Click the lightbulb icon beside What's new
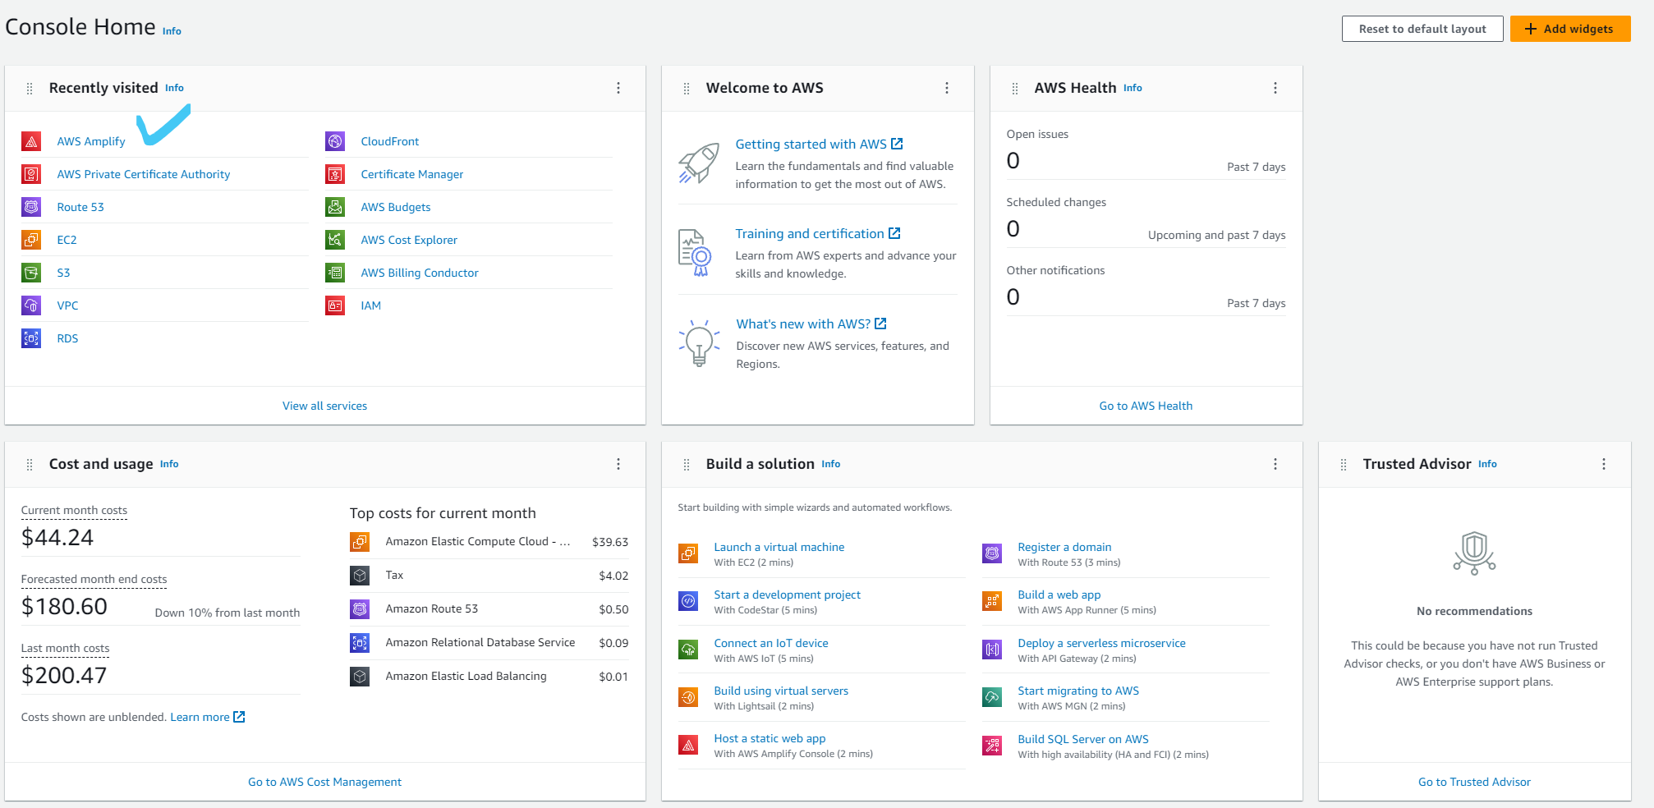 click(x=699, y=342)
